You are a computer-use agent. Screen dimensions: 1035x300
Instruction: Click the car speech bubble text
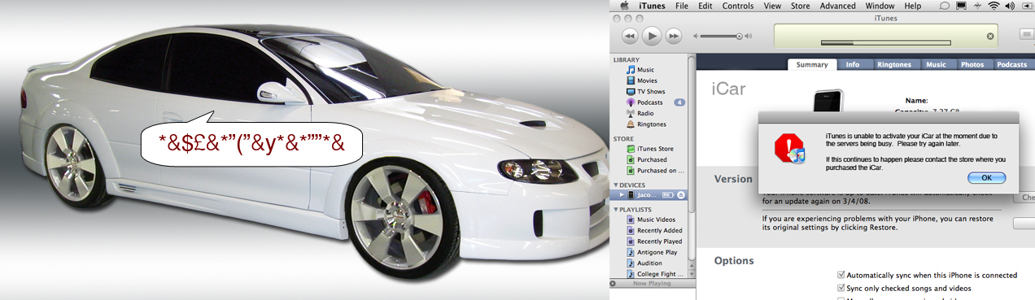click(251, 146)
